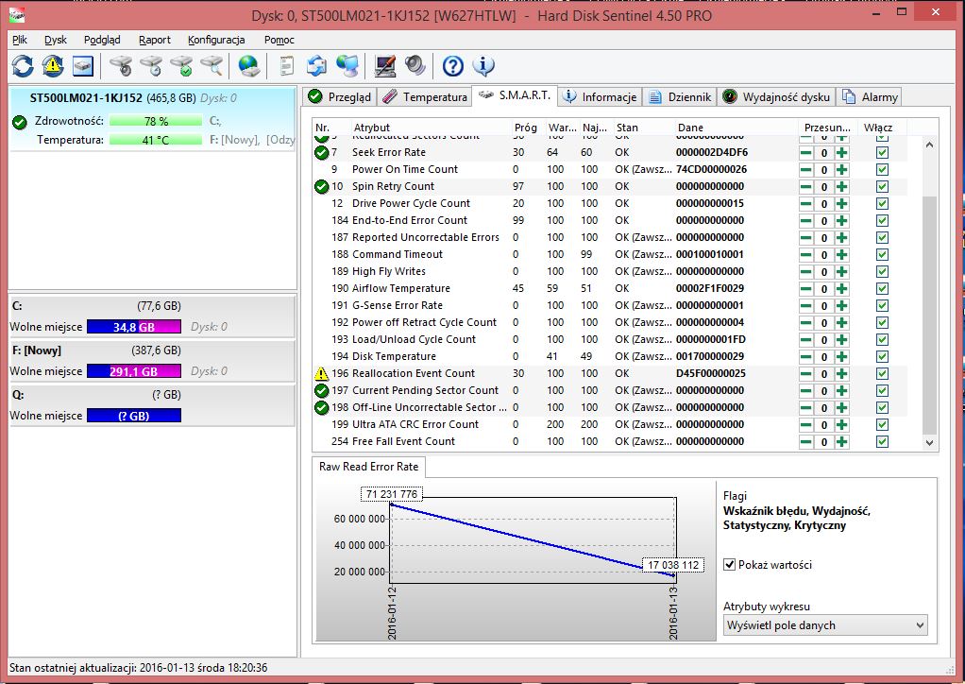
Task: Open the Plik menu
Action: pyautogui.click(x=20, y=40)
